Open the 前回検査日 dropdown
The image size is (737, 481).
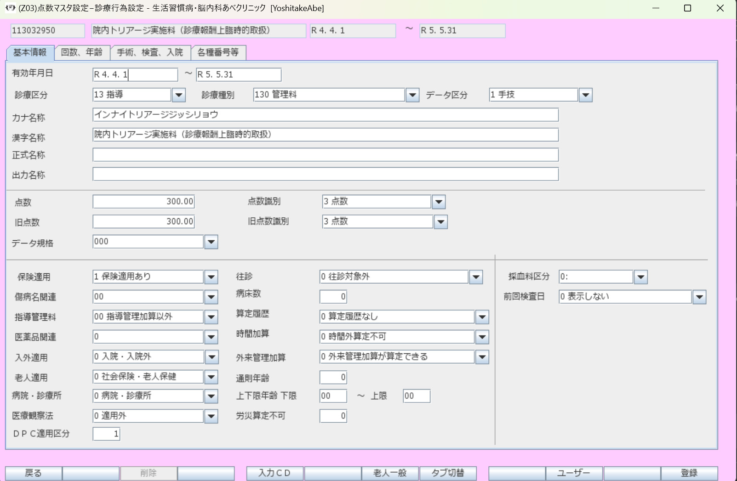click(x=699, y=297)
